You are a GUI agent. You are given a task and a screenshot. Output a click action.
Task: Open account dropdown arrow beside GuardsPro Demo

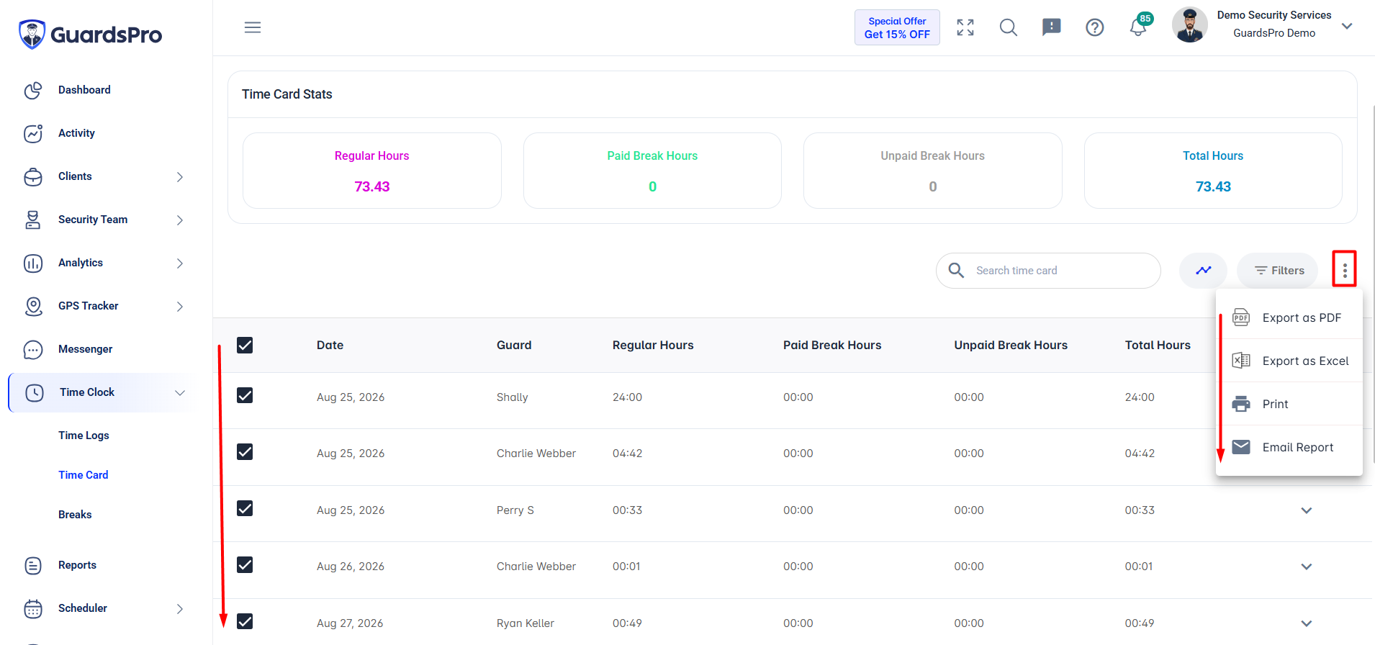click(1347, 26)
